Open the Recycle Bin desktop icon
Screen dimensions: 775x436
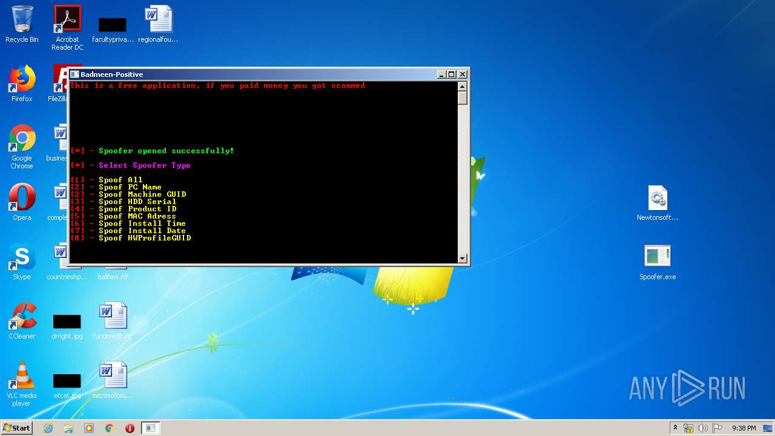(x=22, y=24)
